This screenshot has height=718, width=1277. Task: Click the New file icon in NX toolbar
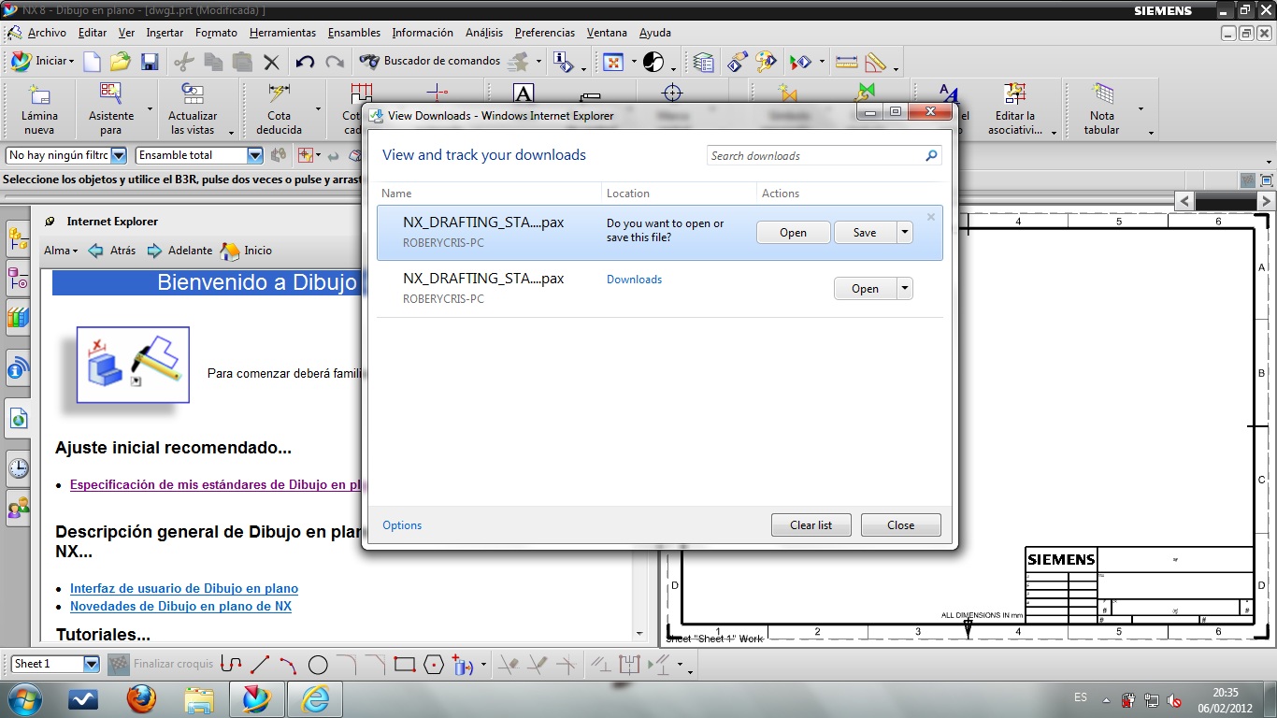pyautogui.click(x=92, y=62)
